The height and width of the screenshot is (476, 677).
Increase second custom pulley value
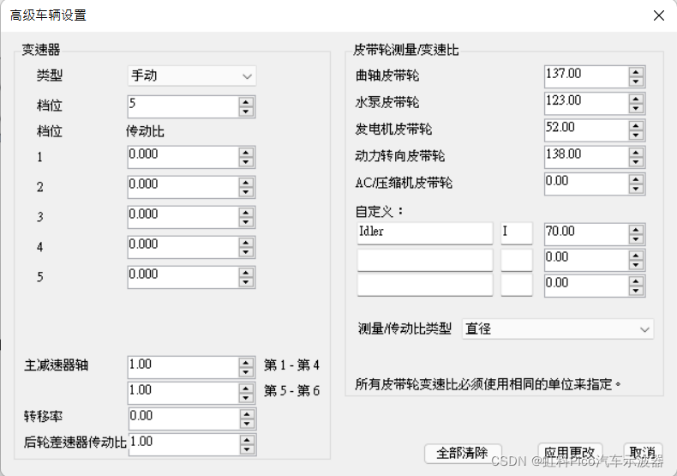pyautogui.click(x=636, y=256)
